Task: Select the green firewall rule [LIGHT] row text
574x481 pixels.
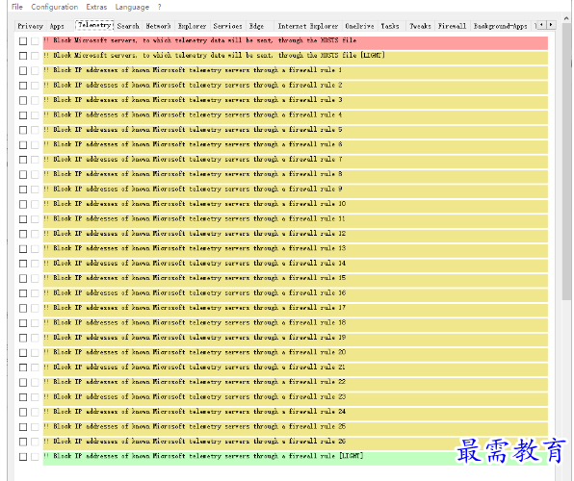Action: (x=203, y=456)
